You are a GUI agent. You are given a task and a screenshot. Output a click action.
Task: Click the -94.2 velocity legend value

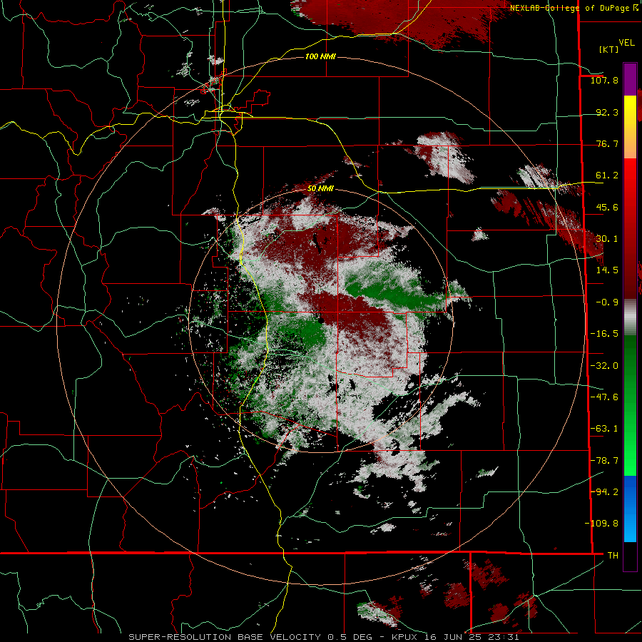[604, 492]
